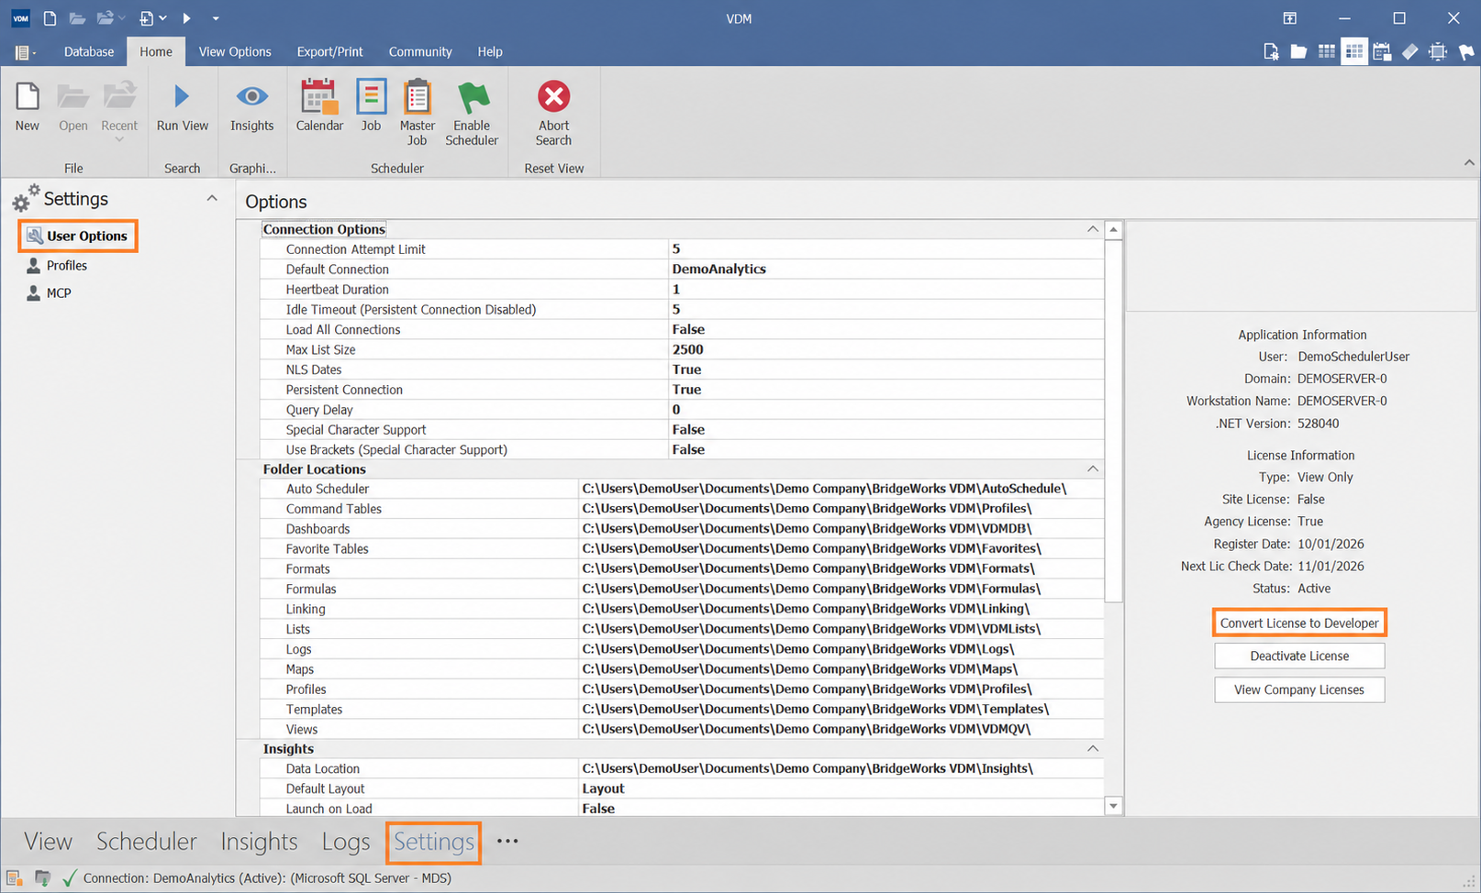Click the Load All Connections False value
Screen dimensions: 1481x893
688,329
